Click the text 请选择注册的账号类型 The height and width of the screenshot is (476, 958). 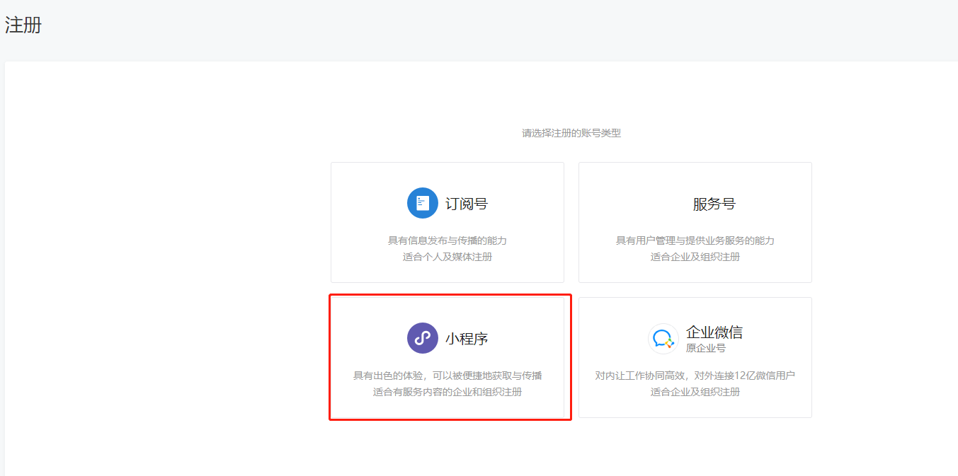pyautogui.click(x=571, y=133)
